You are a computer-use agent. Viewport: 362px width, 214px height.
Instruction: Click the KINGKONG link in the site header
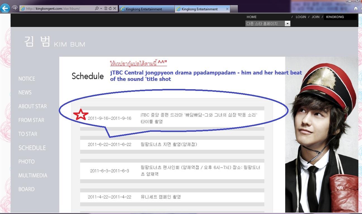(x=335, y=17)
